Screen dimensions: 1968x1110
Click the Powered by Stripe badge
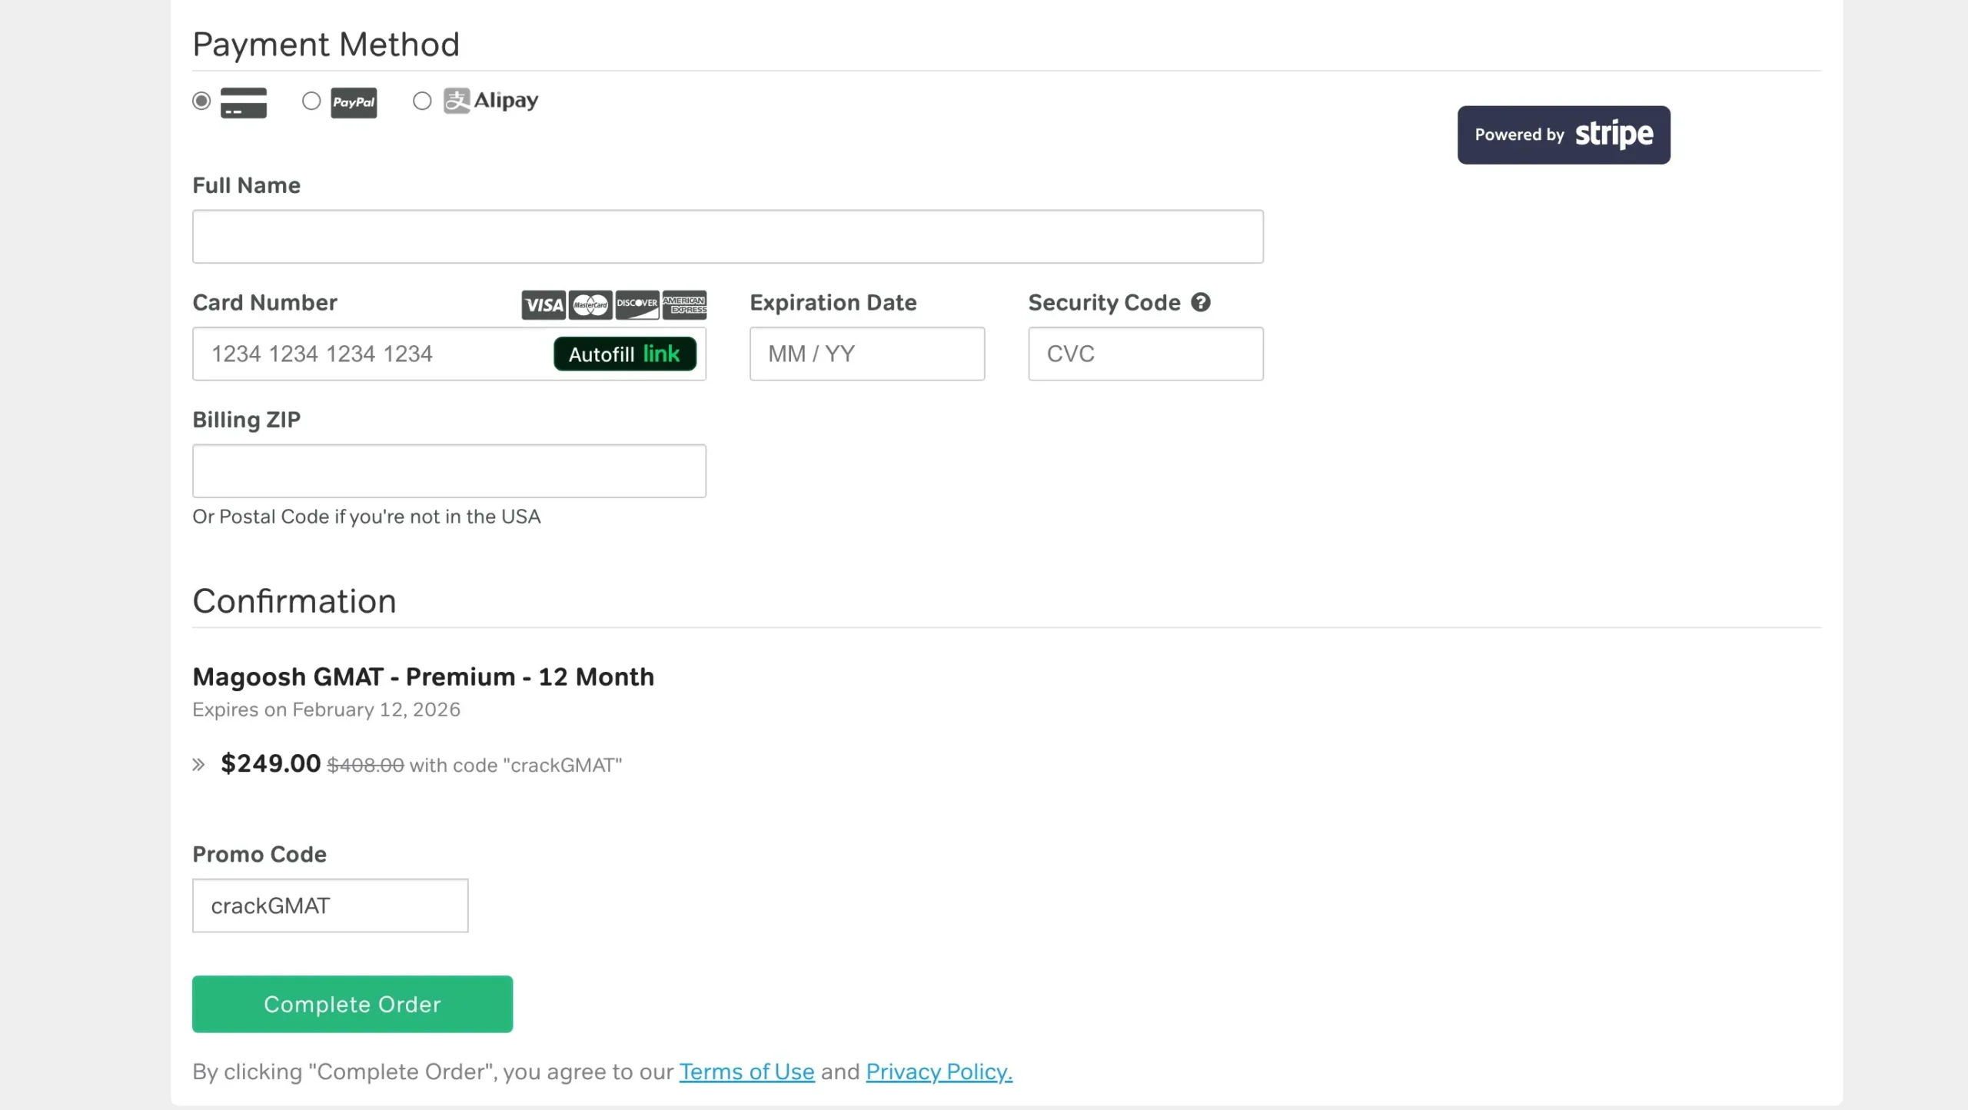point(1564,135)
